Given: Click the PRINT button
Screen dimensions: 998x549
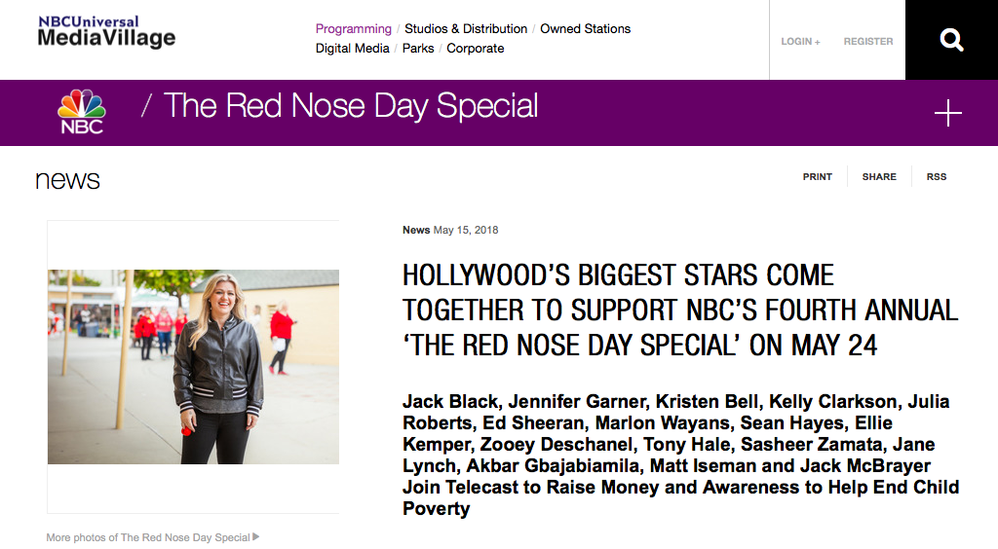Looking at the screenshot, I should [818, 176].
